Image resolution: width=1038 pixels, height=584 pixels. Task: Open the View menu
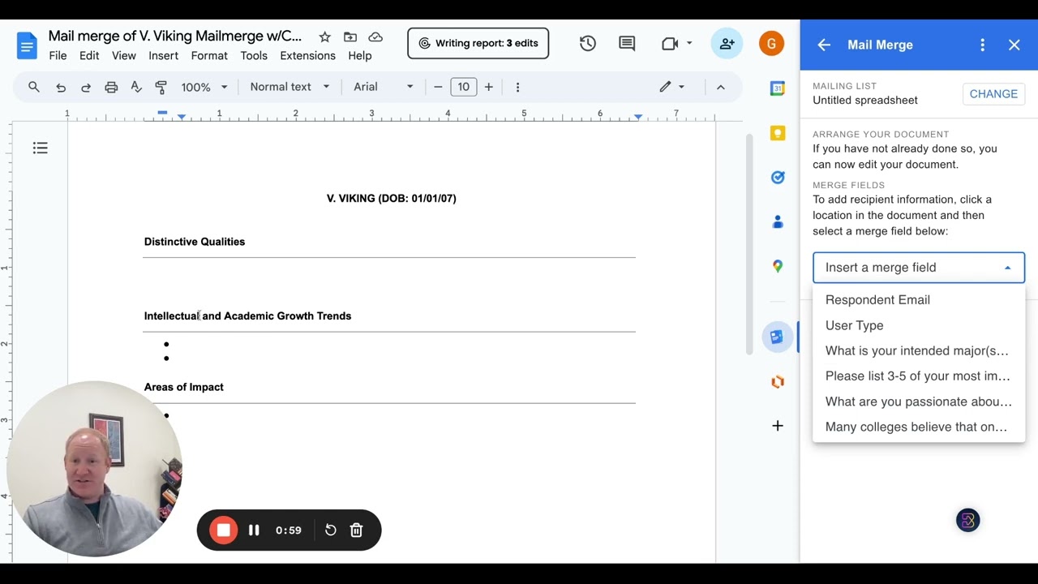pos(124,56)
